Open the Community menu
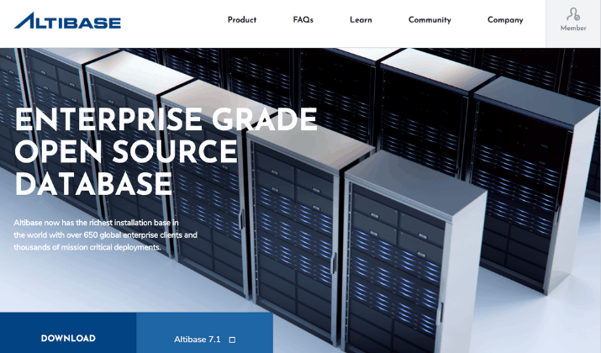 (430, 20)
